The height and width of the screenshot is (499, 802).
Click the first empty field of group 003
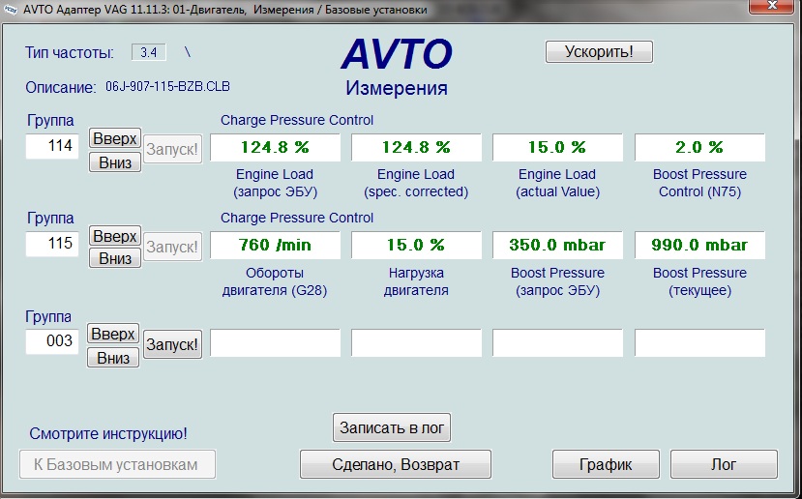[276, 343]
